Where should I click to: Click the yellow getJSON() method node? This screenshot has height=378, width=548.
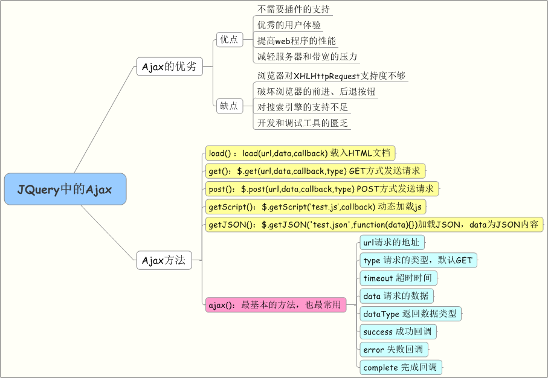(375, 225)
